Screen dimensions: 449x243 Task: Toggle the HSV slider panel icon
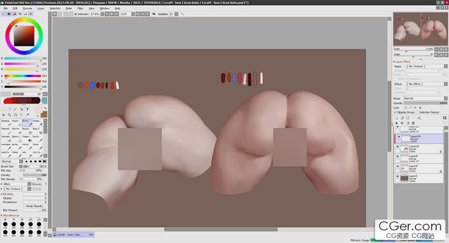coord(14,14)
